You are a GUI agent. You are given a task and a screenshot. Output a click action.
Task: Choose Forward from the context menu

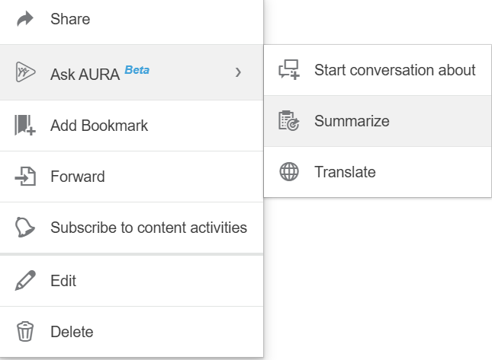tap(77, 177)
